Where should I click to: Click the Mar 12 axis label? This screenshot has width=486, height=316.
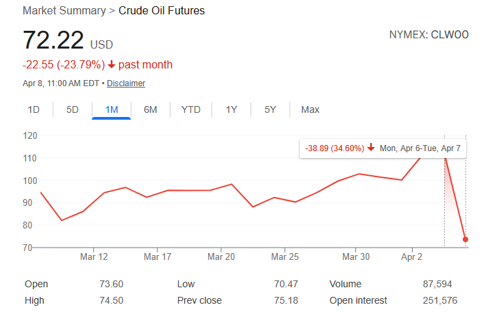click(x=94, y=257)
